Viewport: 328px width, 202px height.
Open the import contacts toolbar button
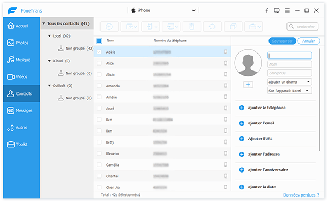click(130, 27)
